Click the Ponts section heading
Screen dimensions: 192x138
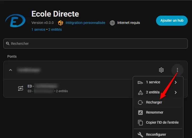pos(12,56)
